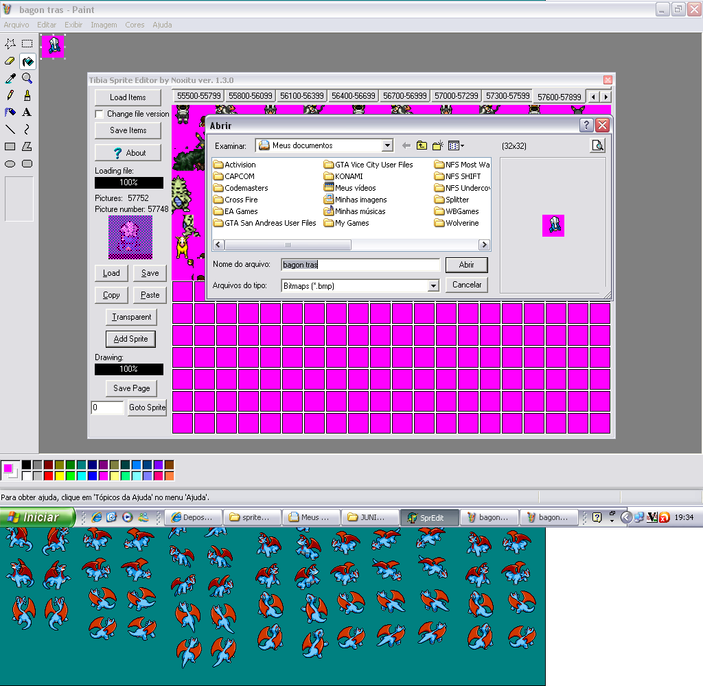This screenshot has width=703, height=686.
Task: Select the rectangular Select tool in Paint
Action: (x=27, y=43)
